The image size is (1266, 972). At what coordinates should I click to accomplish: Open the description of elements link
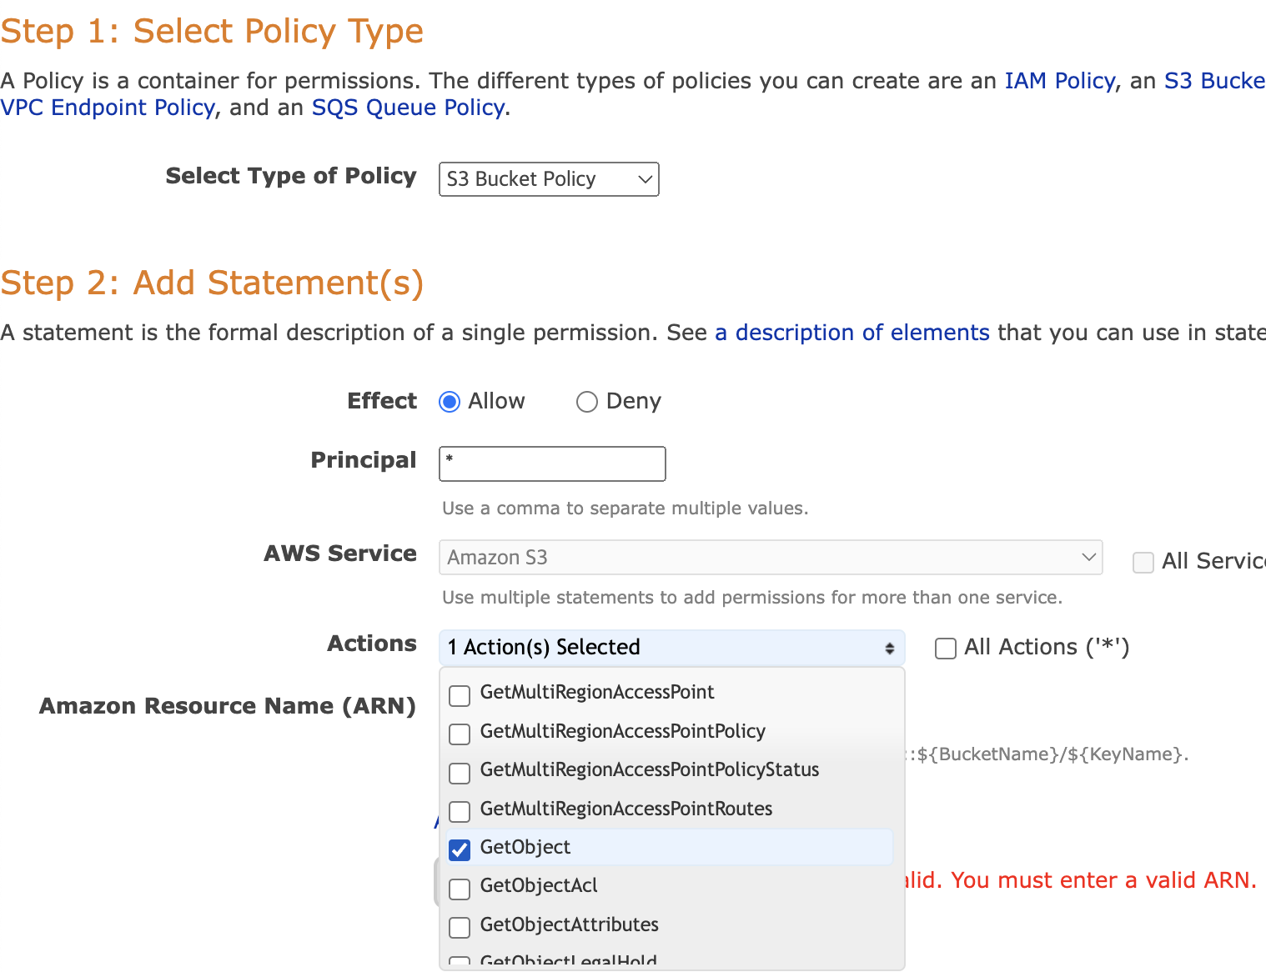tap(852, 333)
